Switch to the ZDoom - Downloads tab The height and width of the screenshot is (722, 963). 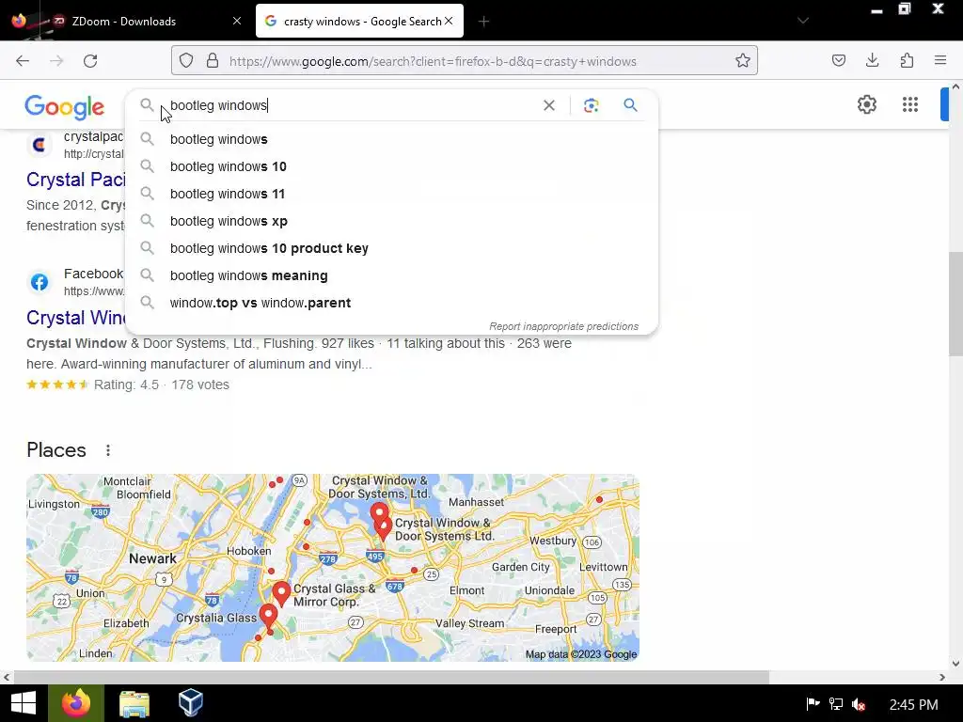click(123, 21)
